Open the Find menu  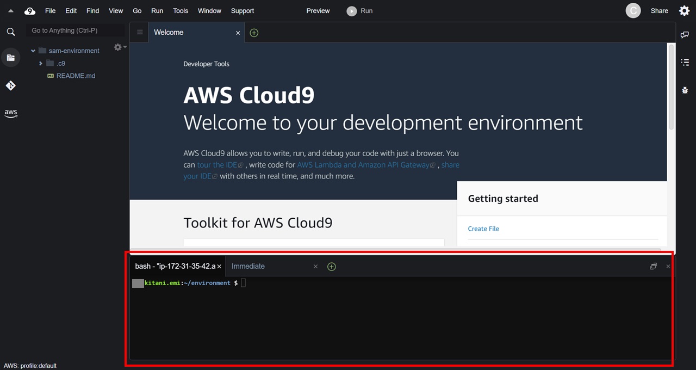click(92, 11)
